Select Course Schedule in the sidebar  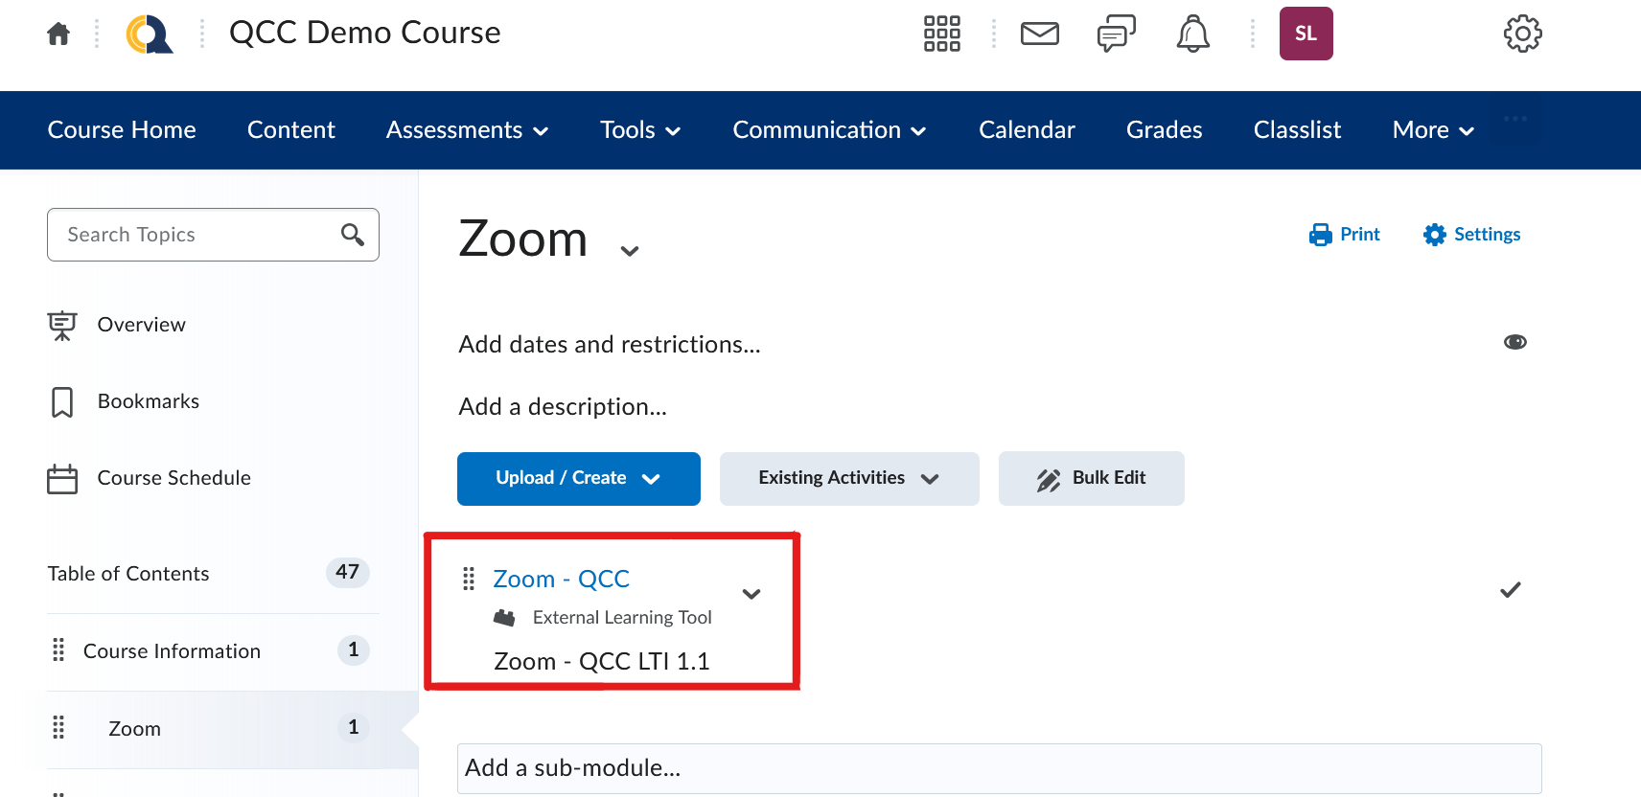[173, 478]
